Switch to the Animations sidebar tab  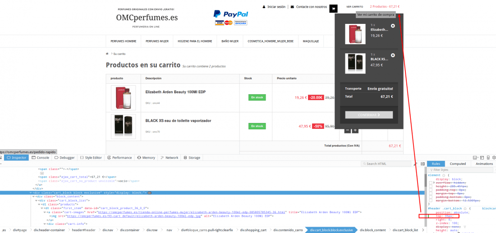(x=484, y=164)
